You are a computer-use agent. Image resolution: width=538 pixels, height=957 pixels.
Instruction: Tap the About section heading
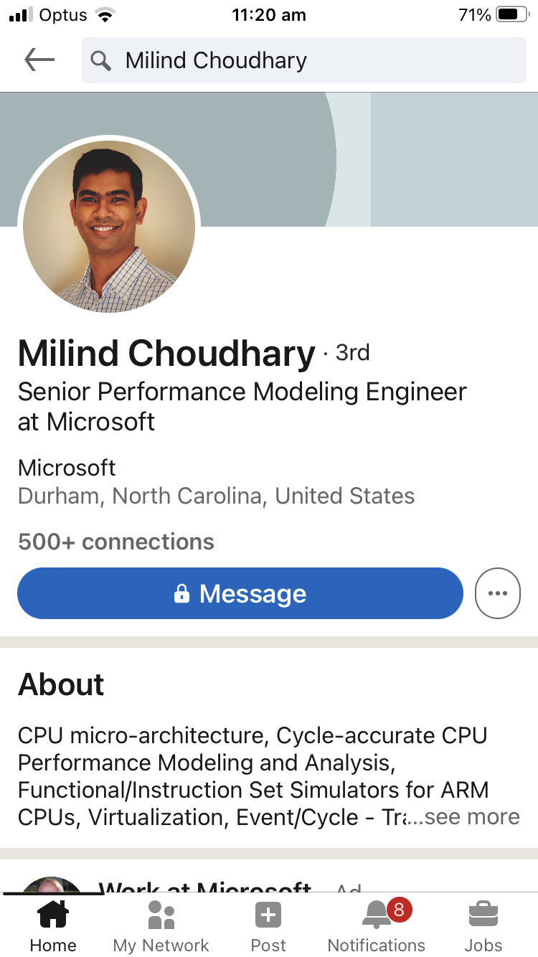(x=61, y=684)
